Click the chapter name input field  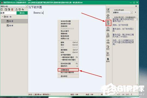(x=8, y=13)
